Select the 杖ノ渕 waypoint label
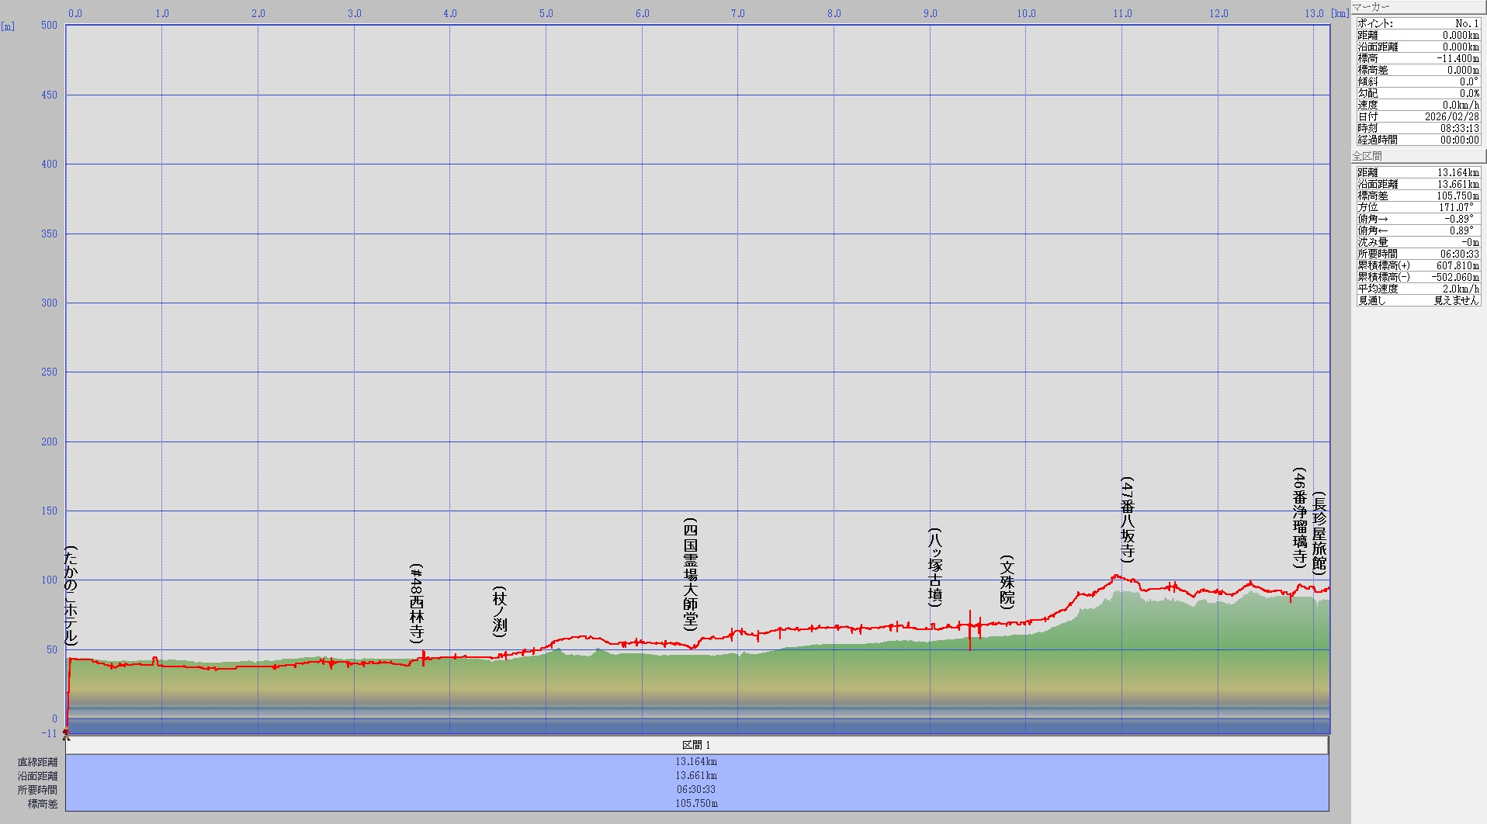 (500, 612)
